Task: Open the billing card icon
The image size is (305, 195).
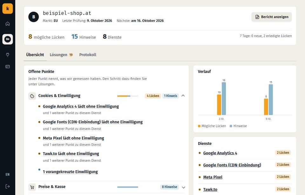Action: click(8, 67)
